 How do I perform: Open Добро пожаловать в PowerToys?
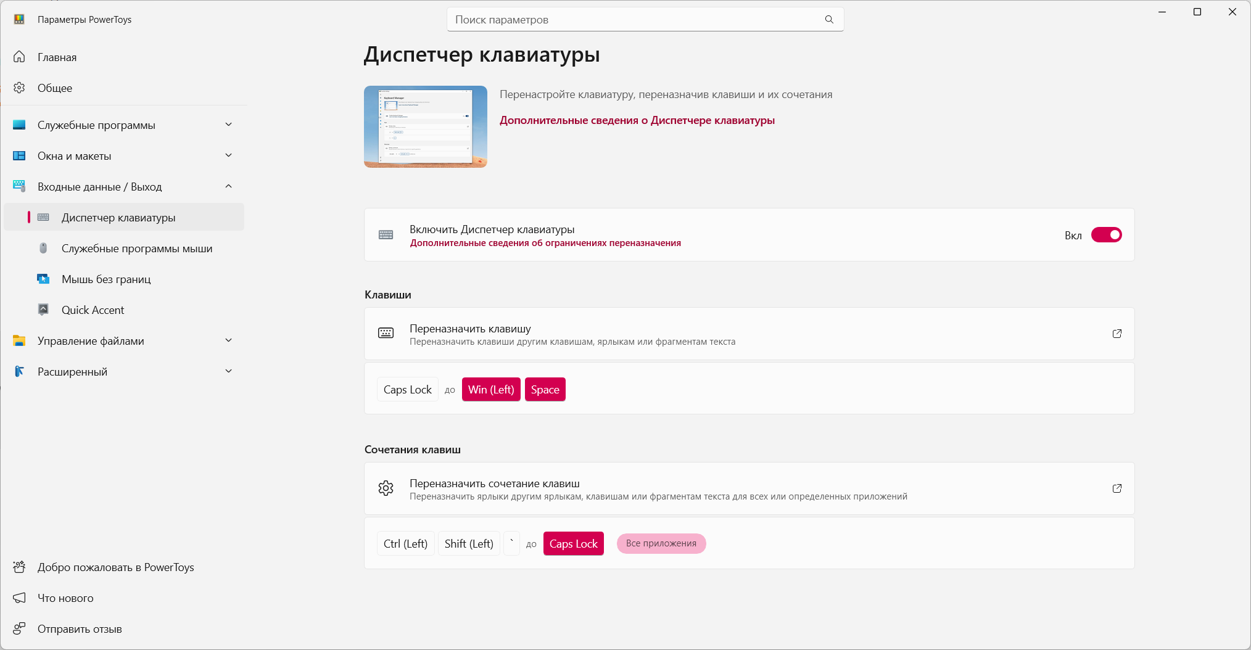[124, 567]
